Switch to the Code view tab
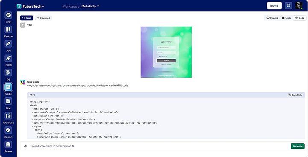Viewport: 308px width, 157px height. point(299,18)
